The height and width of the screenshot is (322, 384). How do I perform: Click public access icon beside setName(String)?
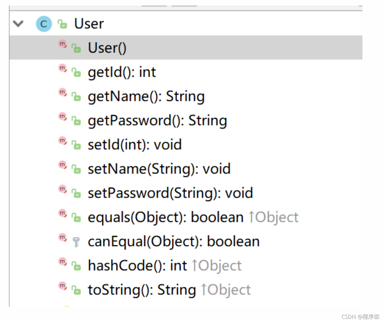pyautogui.click(x=76, y=169)
